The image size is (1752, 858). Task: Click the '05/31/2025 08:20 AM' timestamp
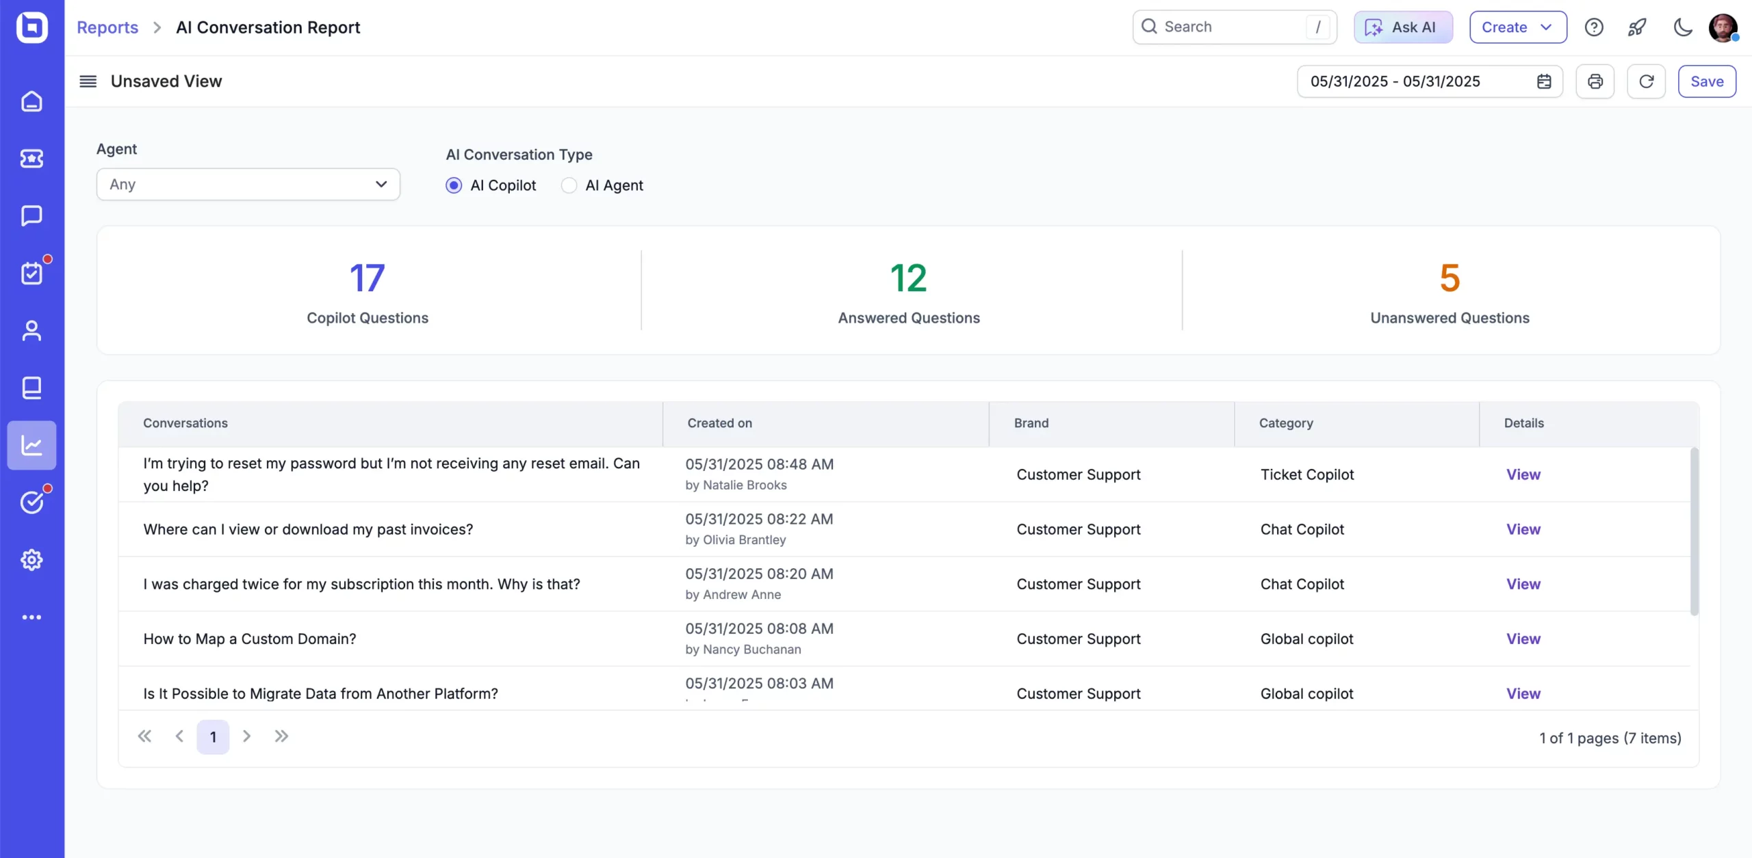(x=760, y=574)
